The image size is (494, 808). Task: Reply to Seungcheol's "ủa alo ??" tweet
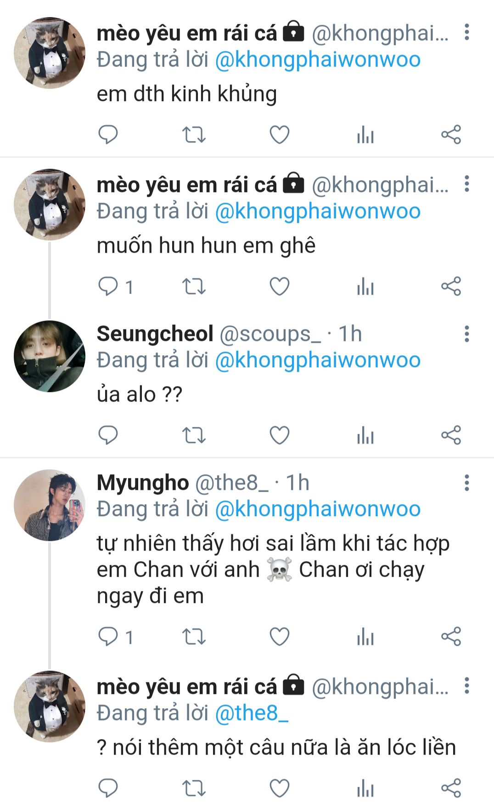pos(108,435)
